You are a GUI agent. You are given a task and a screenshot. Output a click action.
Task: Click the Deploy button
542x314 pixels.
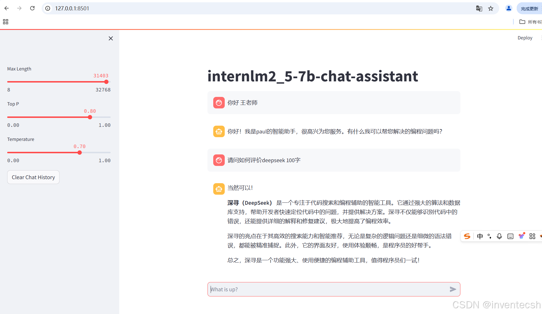pos(525,38)
